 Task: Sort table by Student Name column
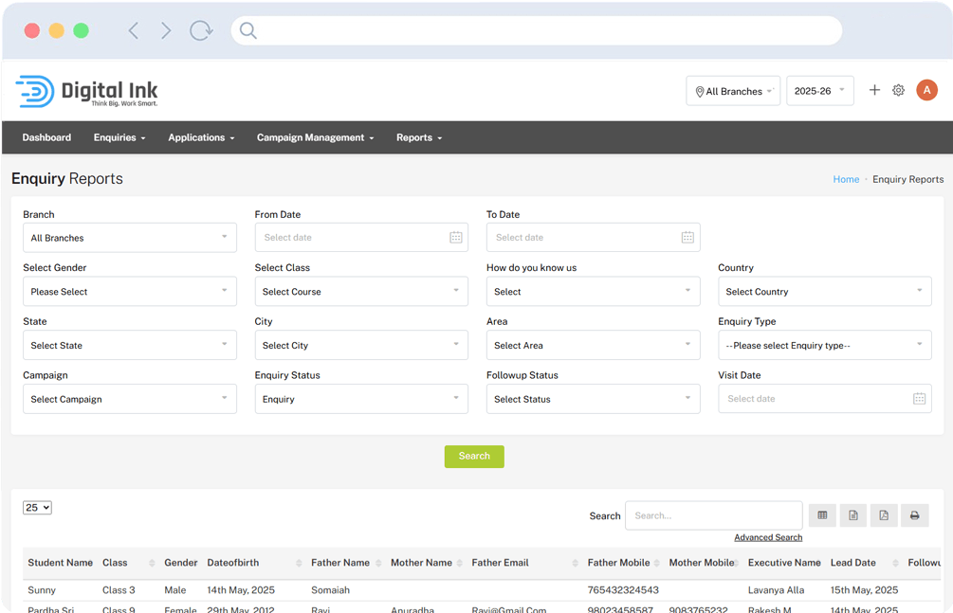pos(61,563)
